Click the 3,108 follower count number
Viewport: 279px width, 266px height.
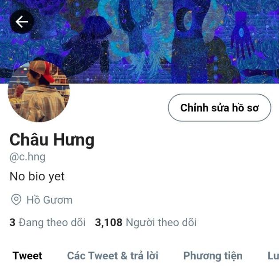coord(109,223)
